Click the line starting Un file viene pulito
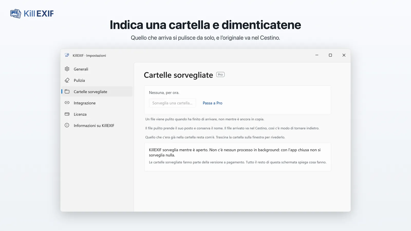Image resolution: width=411 pixels, height=231 pixels. [x=205, y=119]
